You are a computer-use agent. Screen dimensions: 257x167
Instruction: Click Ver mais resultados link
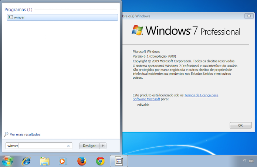point(25,134)
